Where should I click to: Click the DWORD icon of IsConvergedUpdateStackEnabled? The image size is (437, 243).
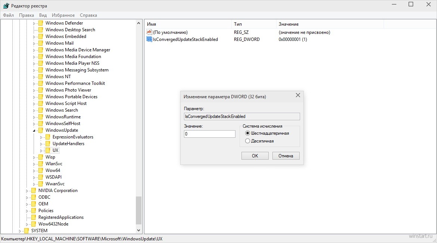pos(149,39)
